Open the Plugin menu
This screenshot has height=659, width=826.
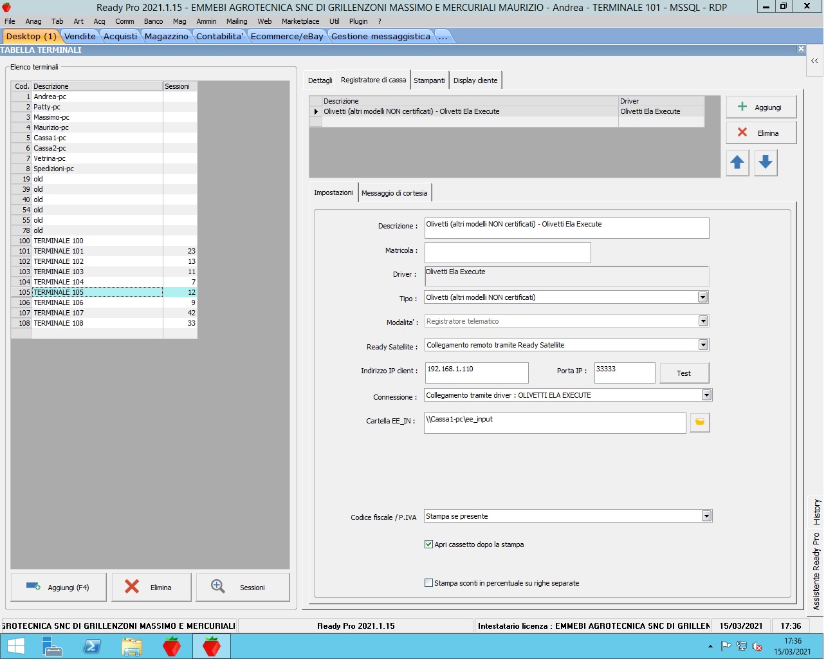[x=358, y=21]
